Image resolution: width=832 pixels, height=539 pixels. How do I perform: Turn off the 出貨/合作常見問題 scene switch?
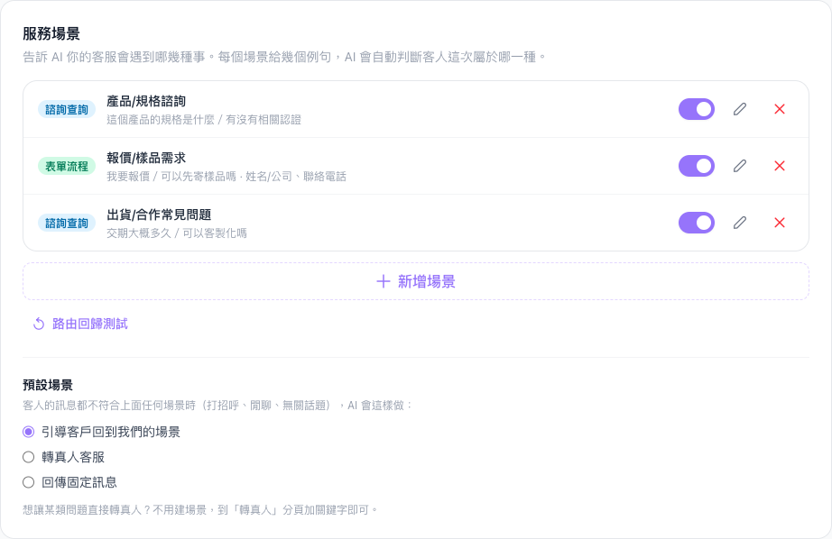[x=696, y=223]
